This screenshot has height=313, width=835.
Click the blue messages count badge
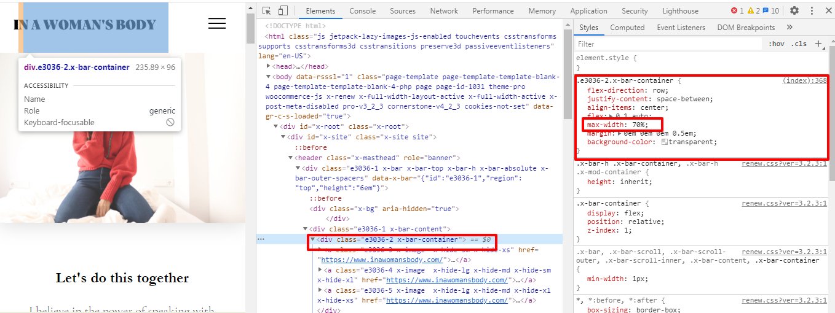click(771, 10)
